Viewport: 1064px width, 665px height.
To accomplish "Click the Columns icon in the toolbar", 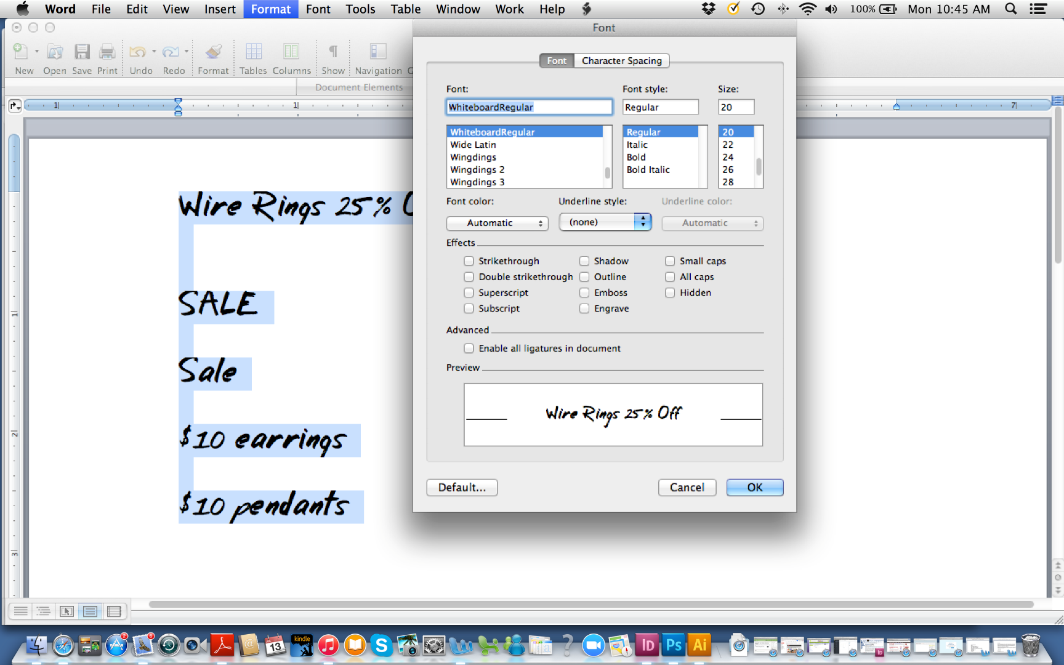I will point(291,52).
